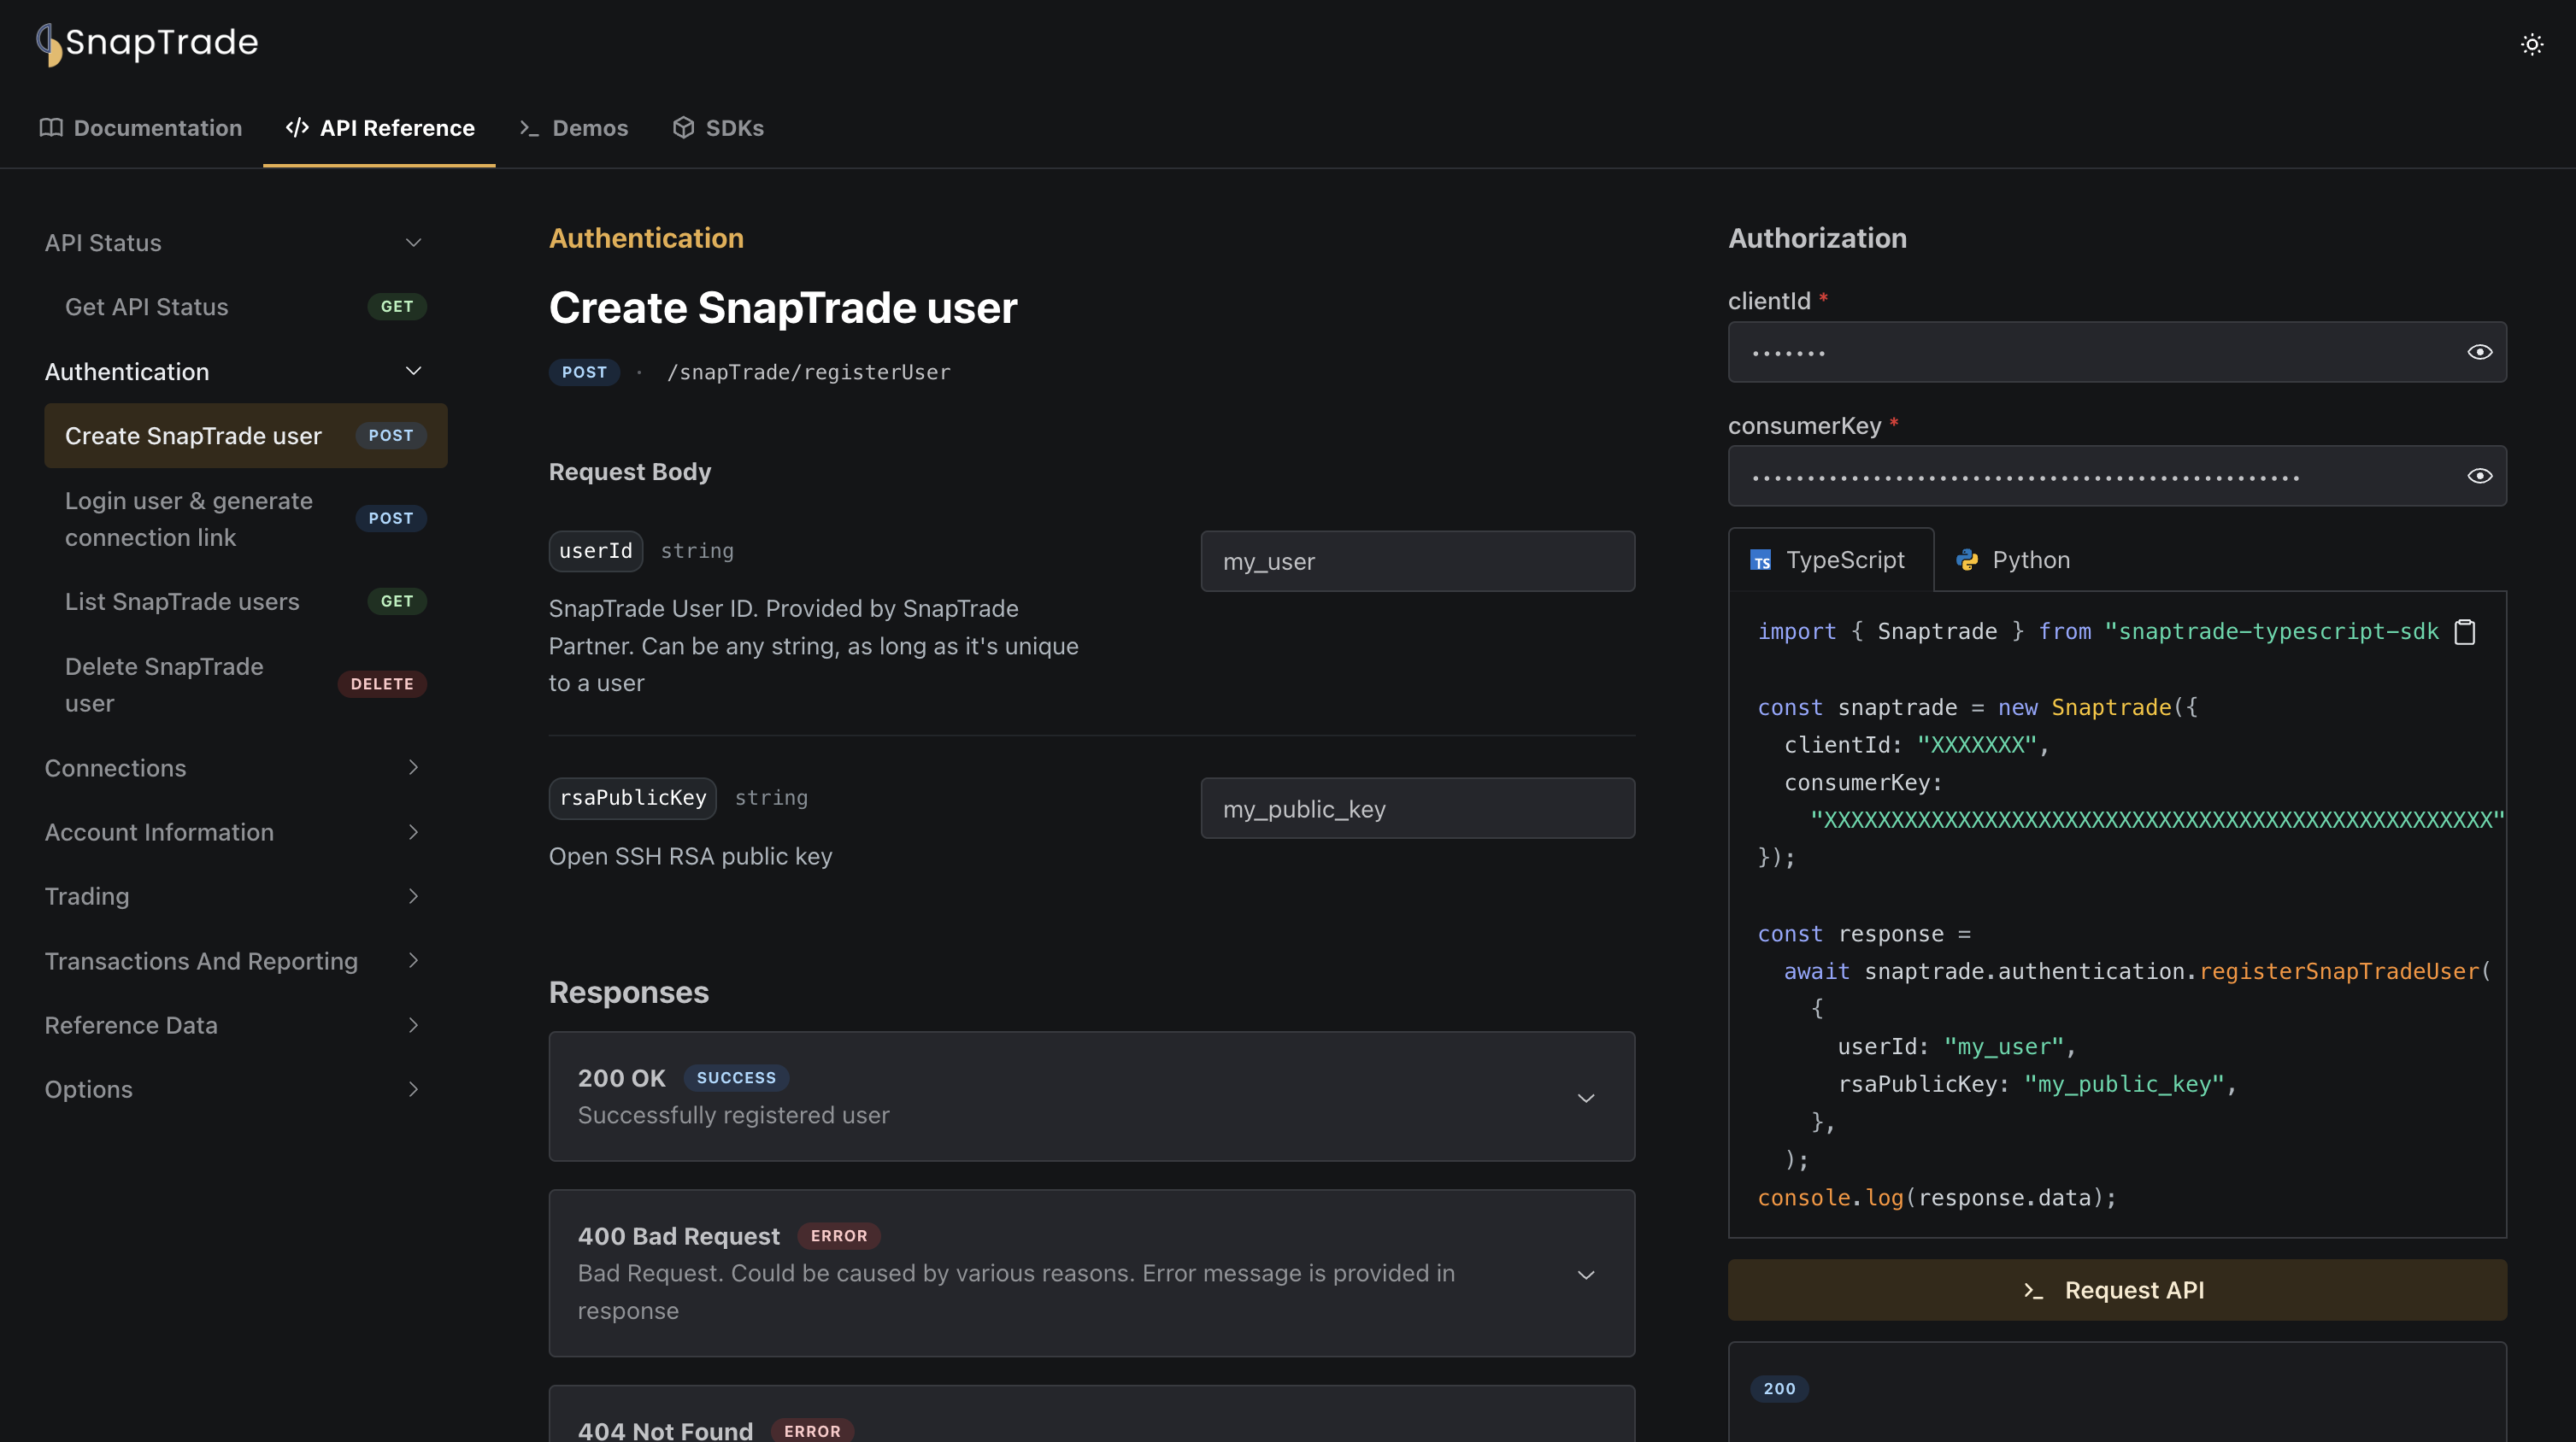Click the SnapTrade flame logo icon
The height and width of the screenshot is (1442, 2576).
click(48, 41)
